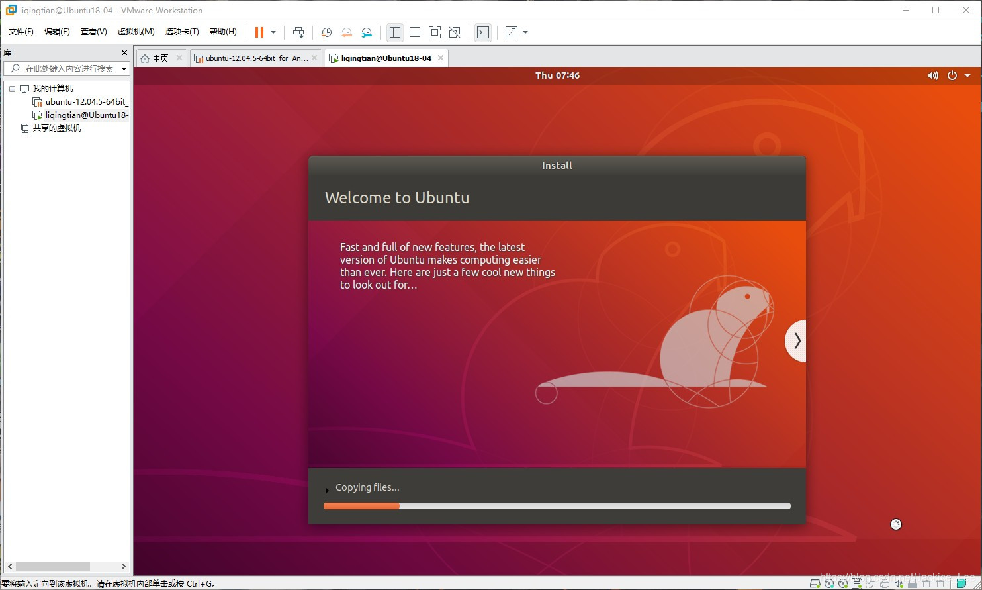Click the second CD/DVD status icon
Screen dimensions: 982x590
(x=843, y=583)
